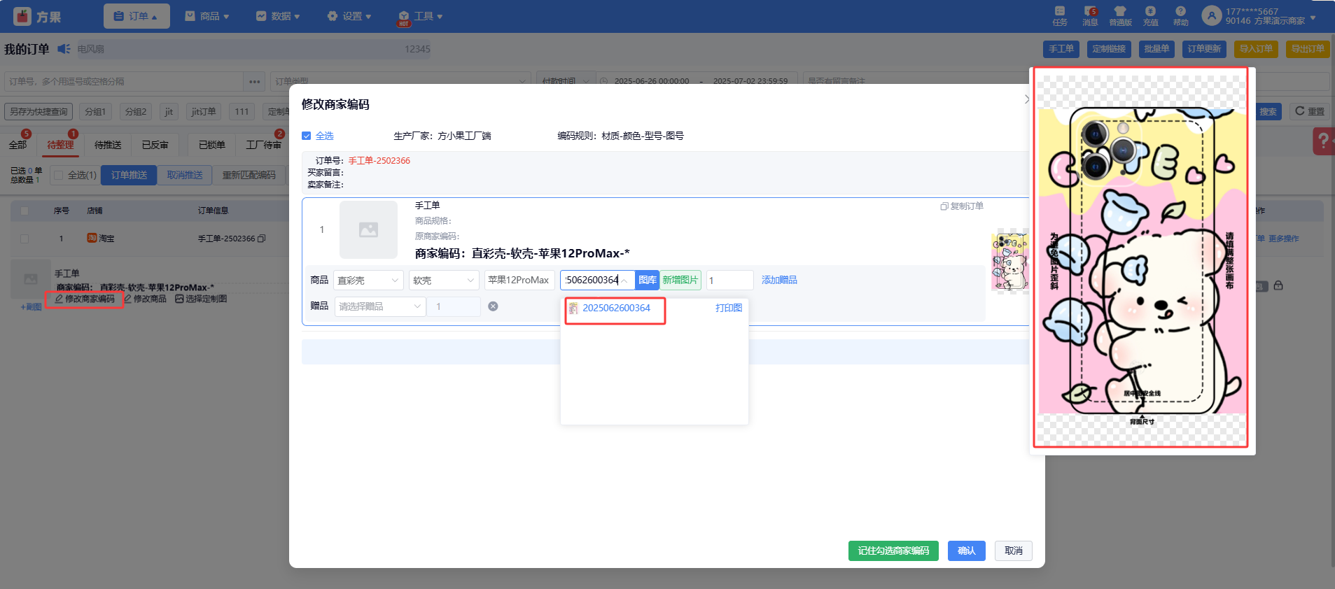The width and height of the screenshot is (1335, 589).
Task: Click the product placeholder image in dialog
Action: click(x=368, y=229)
